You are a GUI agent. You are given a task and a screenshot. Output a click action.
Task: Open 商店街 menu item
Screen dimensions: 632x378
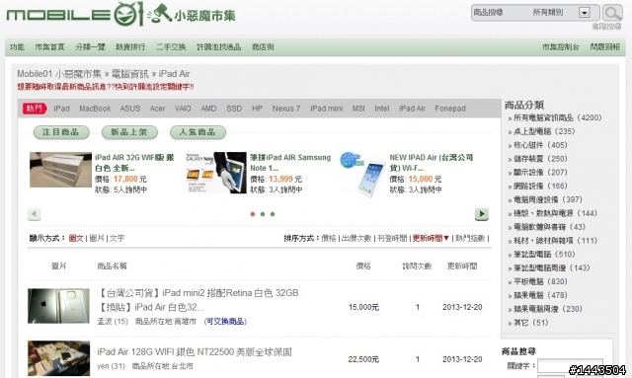(x=263, y=47)
